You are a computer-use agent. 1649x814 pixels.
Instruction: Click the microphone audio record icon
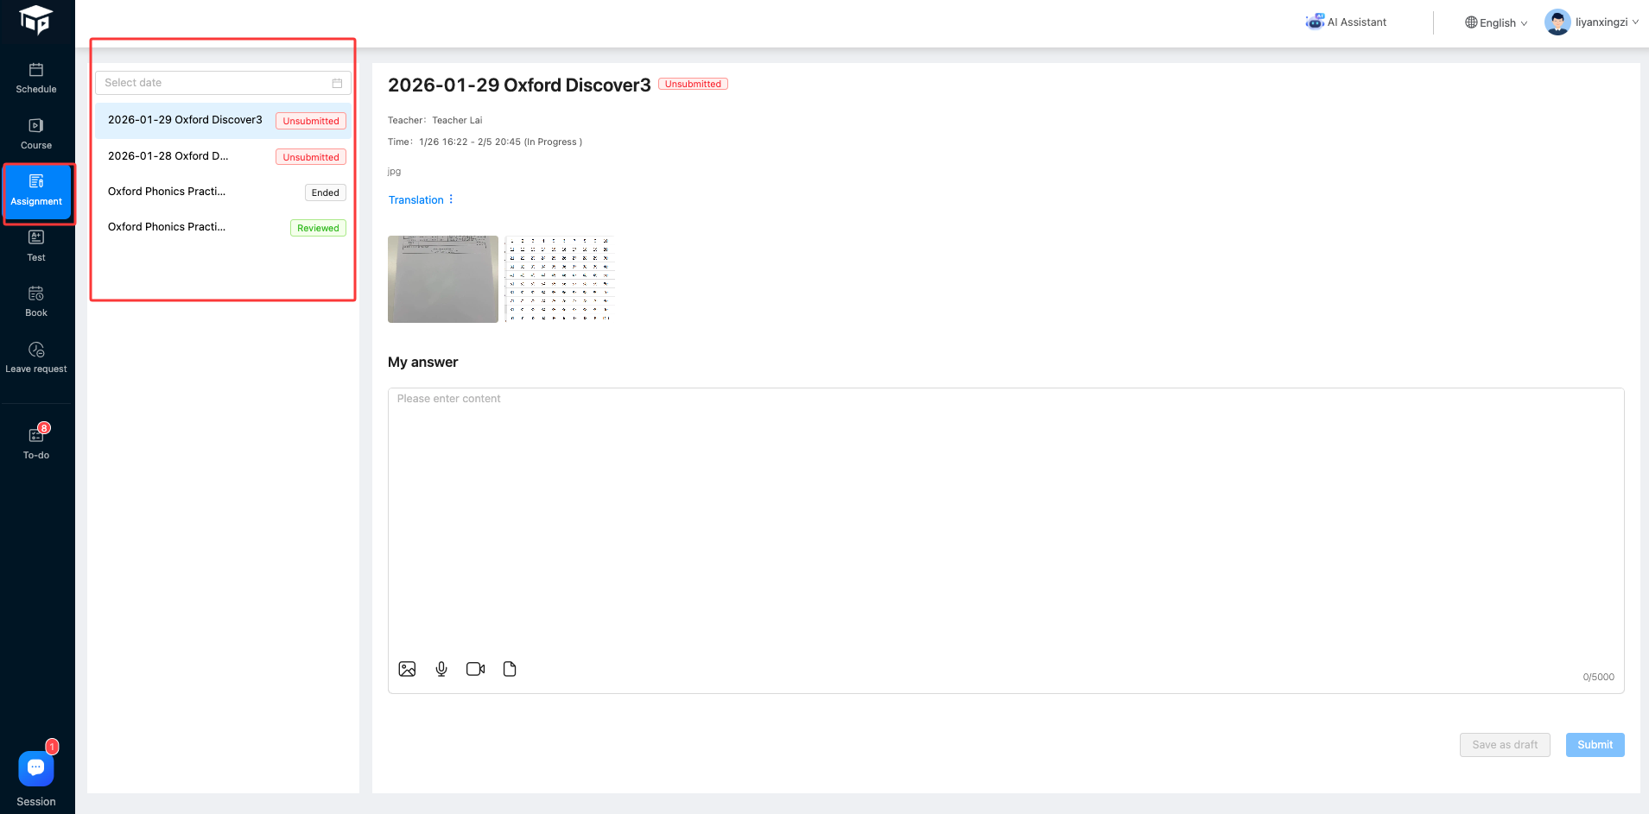pos(441,669)
